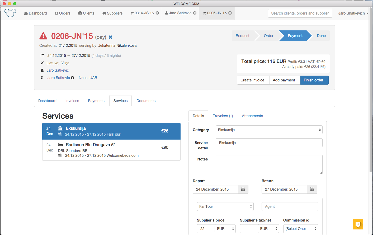Viewport: 373px width, 235px height.
Task: Open the Return date calendar picker
Action: 312,189
